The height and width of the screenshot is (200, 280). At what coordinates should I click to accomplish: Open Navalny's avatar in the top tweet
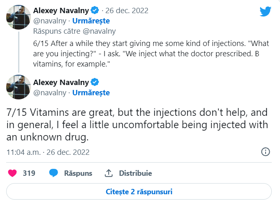[x=19, y=18]
